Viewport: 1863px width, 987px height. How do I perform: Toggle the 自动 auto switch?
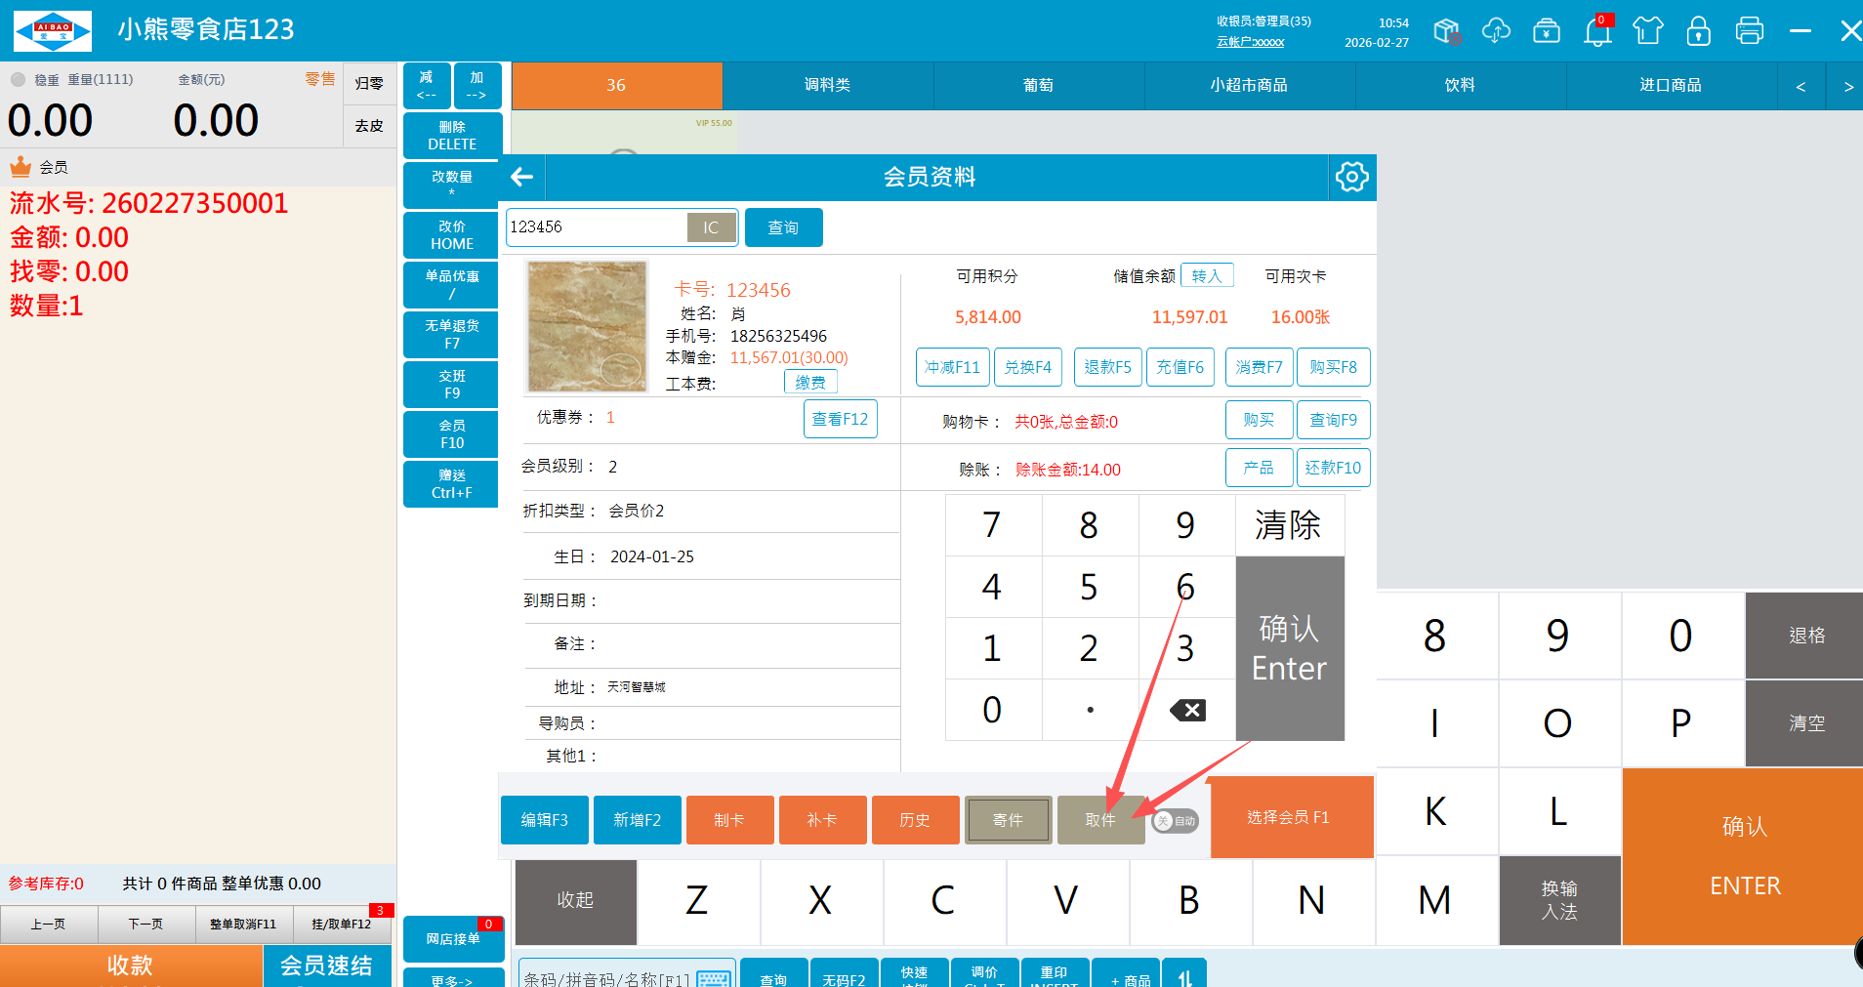pyautogui.click(x=1175, y=821)
